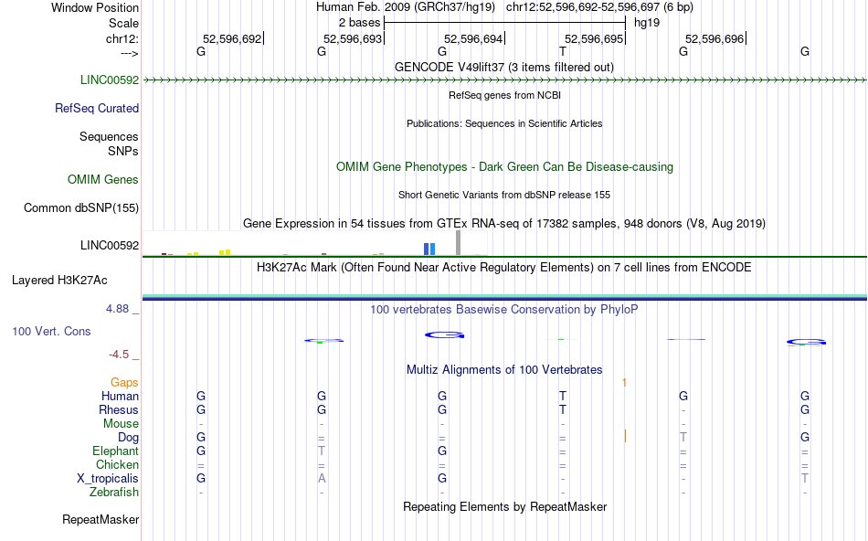The width and height of the screenshot is (868, 541).
Task: Open the GTEx Gene Expression track title
Action: point(504,223)
